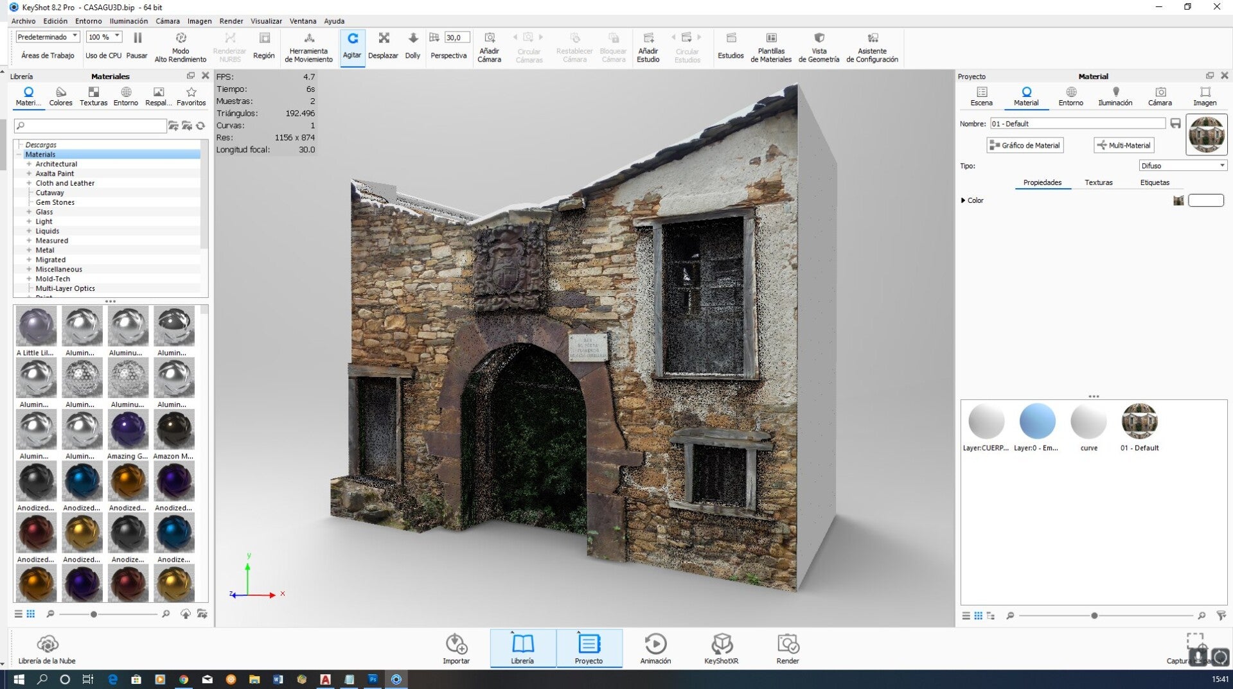Open the Tipo Difuso dropdown
Screen dimensions: 1233x689
1182,166
